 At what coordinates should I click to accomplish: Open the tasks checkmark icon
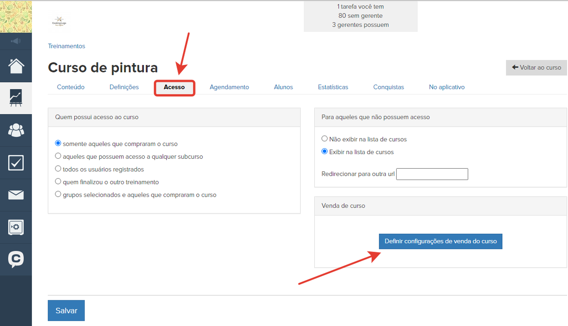click(16, 163)
